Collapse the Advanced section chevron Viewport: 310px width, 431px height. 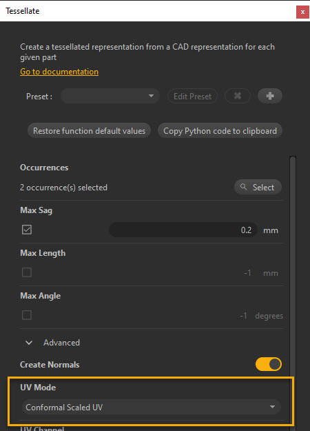pyautogui.click(x=29, y=343)
